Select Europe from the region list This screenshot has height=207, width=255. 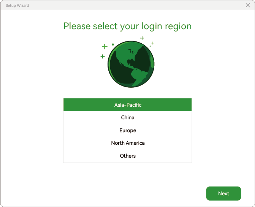point(128,130)
